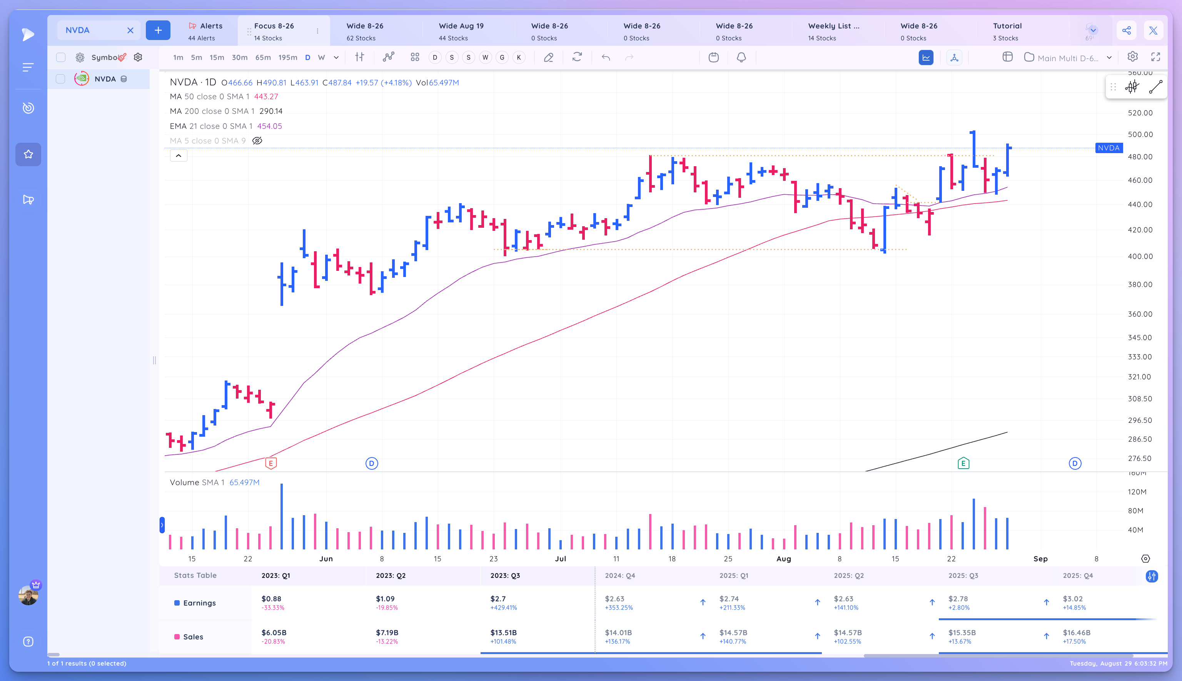Expand the timeframe dropdown chevron
The height and width of the screenshot is (681, 1182).
point(336,58)
